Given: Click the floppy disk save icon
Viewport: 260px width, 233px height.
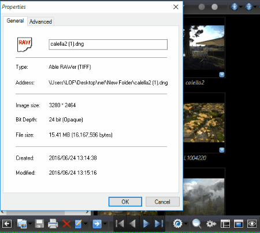Looking at the screenshot, I should click(x=39, y=224).
